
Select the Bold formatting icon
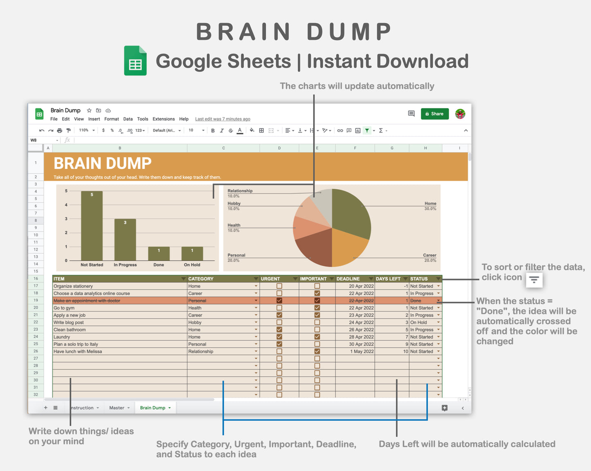(x=213, y=130)
